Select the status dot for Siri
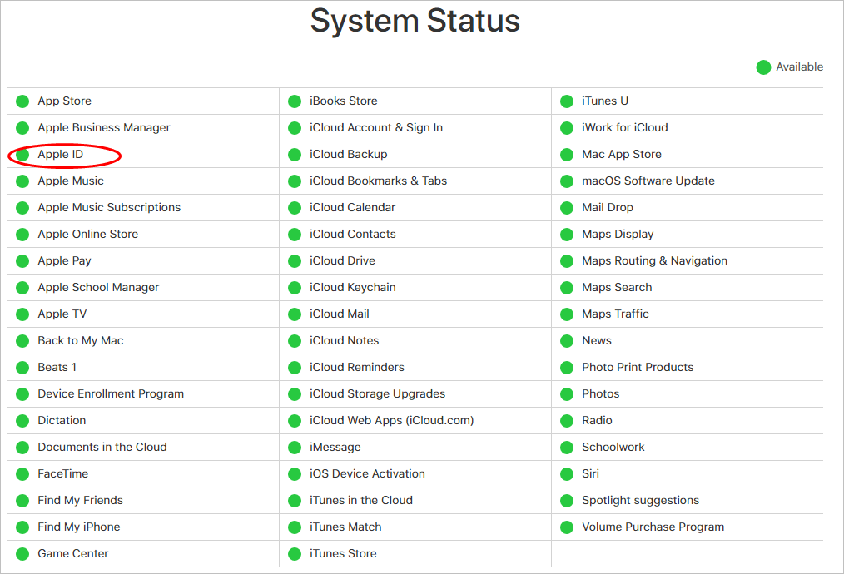844x574 pixels. pyautogui.click(x=567, y=474)
